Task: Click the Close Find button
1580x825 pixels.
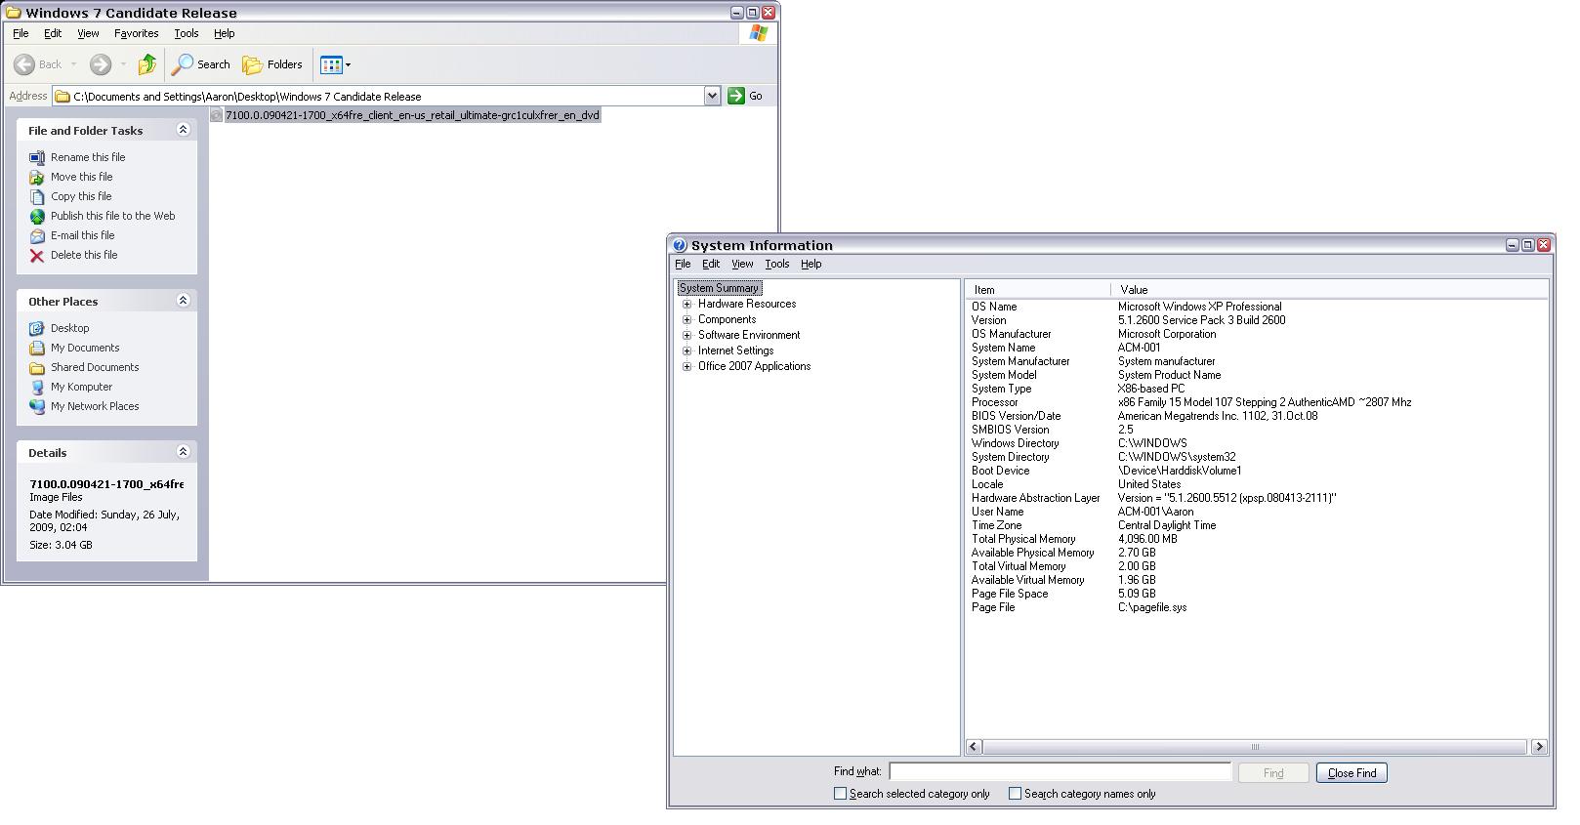Action: (x=1351, y=773)
